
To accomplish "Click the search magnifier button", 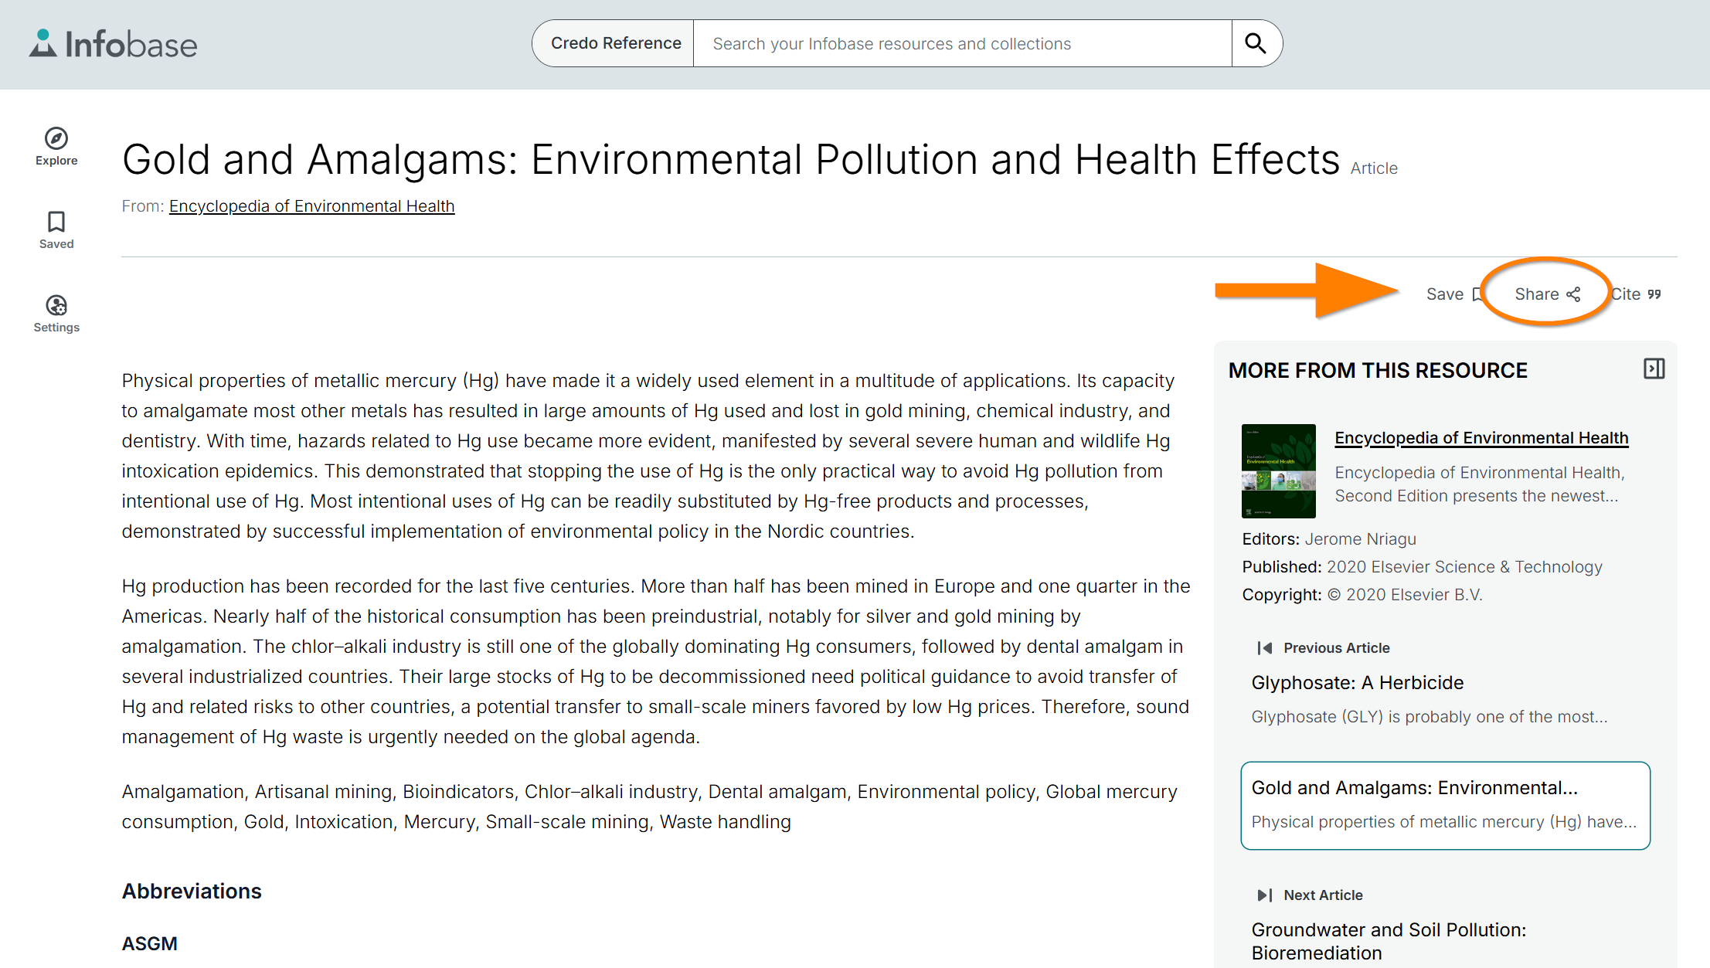I will pyautogui.click(x=1256, y=43).
